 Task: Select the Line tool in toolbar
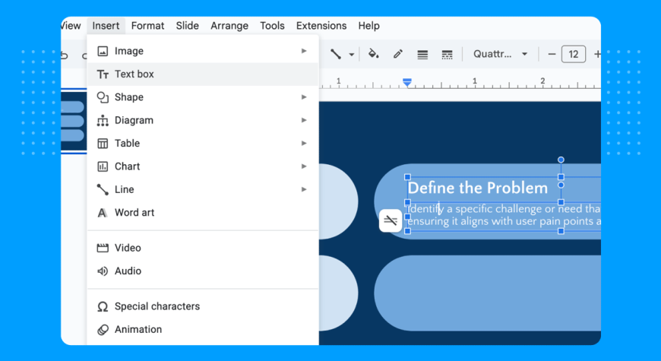coord(336,54)
